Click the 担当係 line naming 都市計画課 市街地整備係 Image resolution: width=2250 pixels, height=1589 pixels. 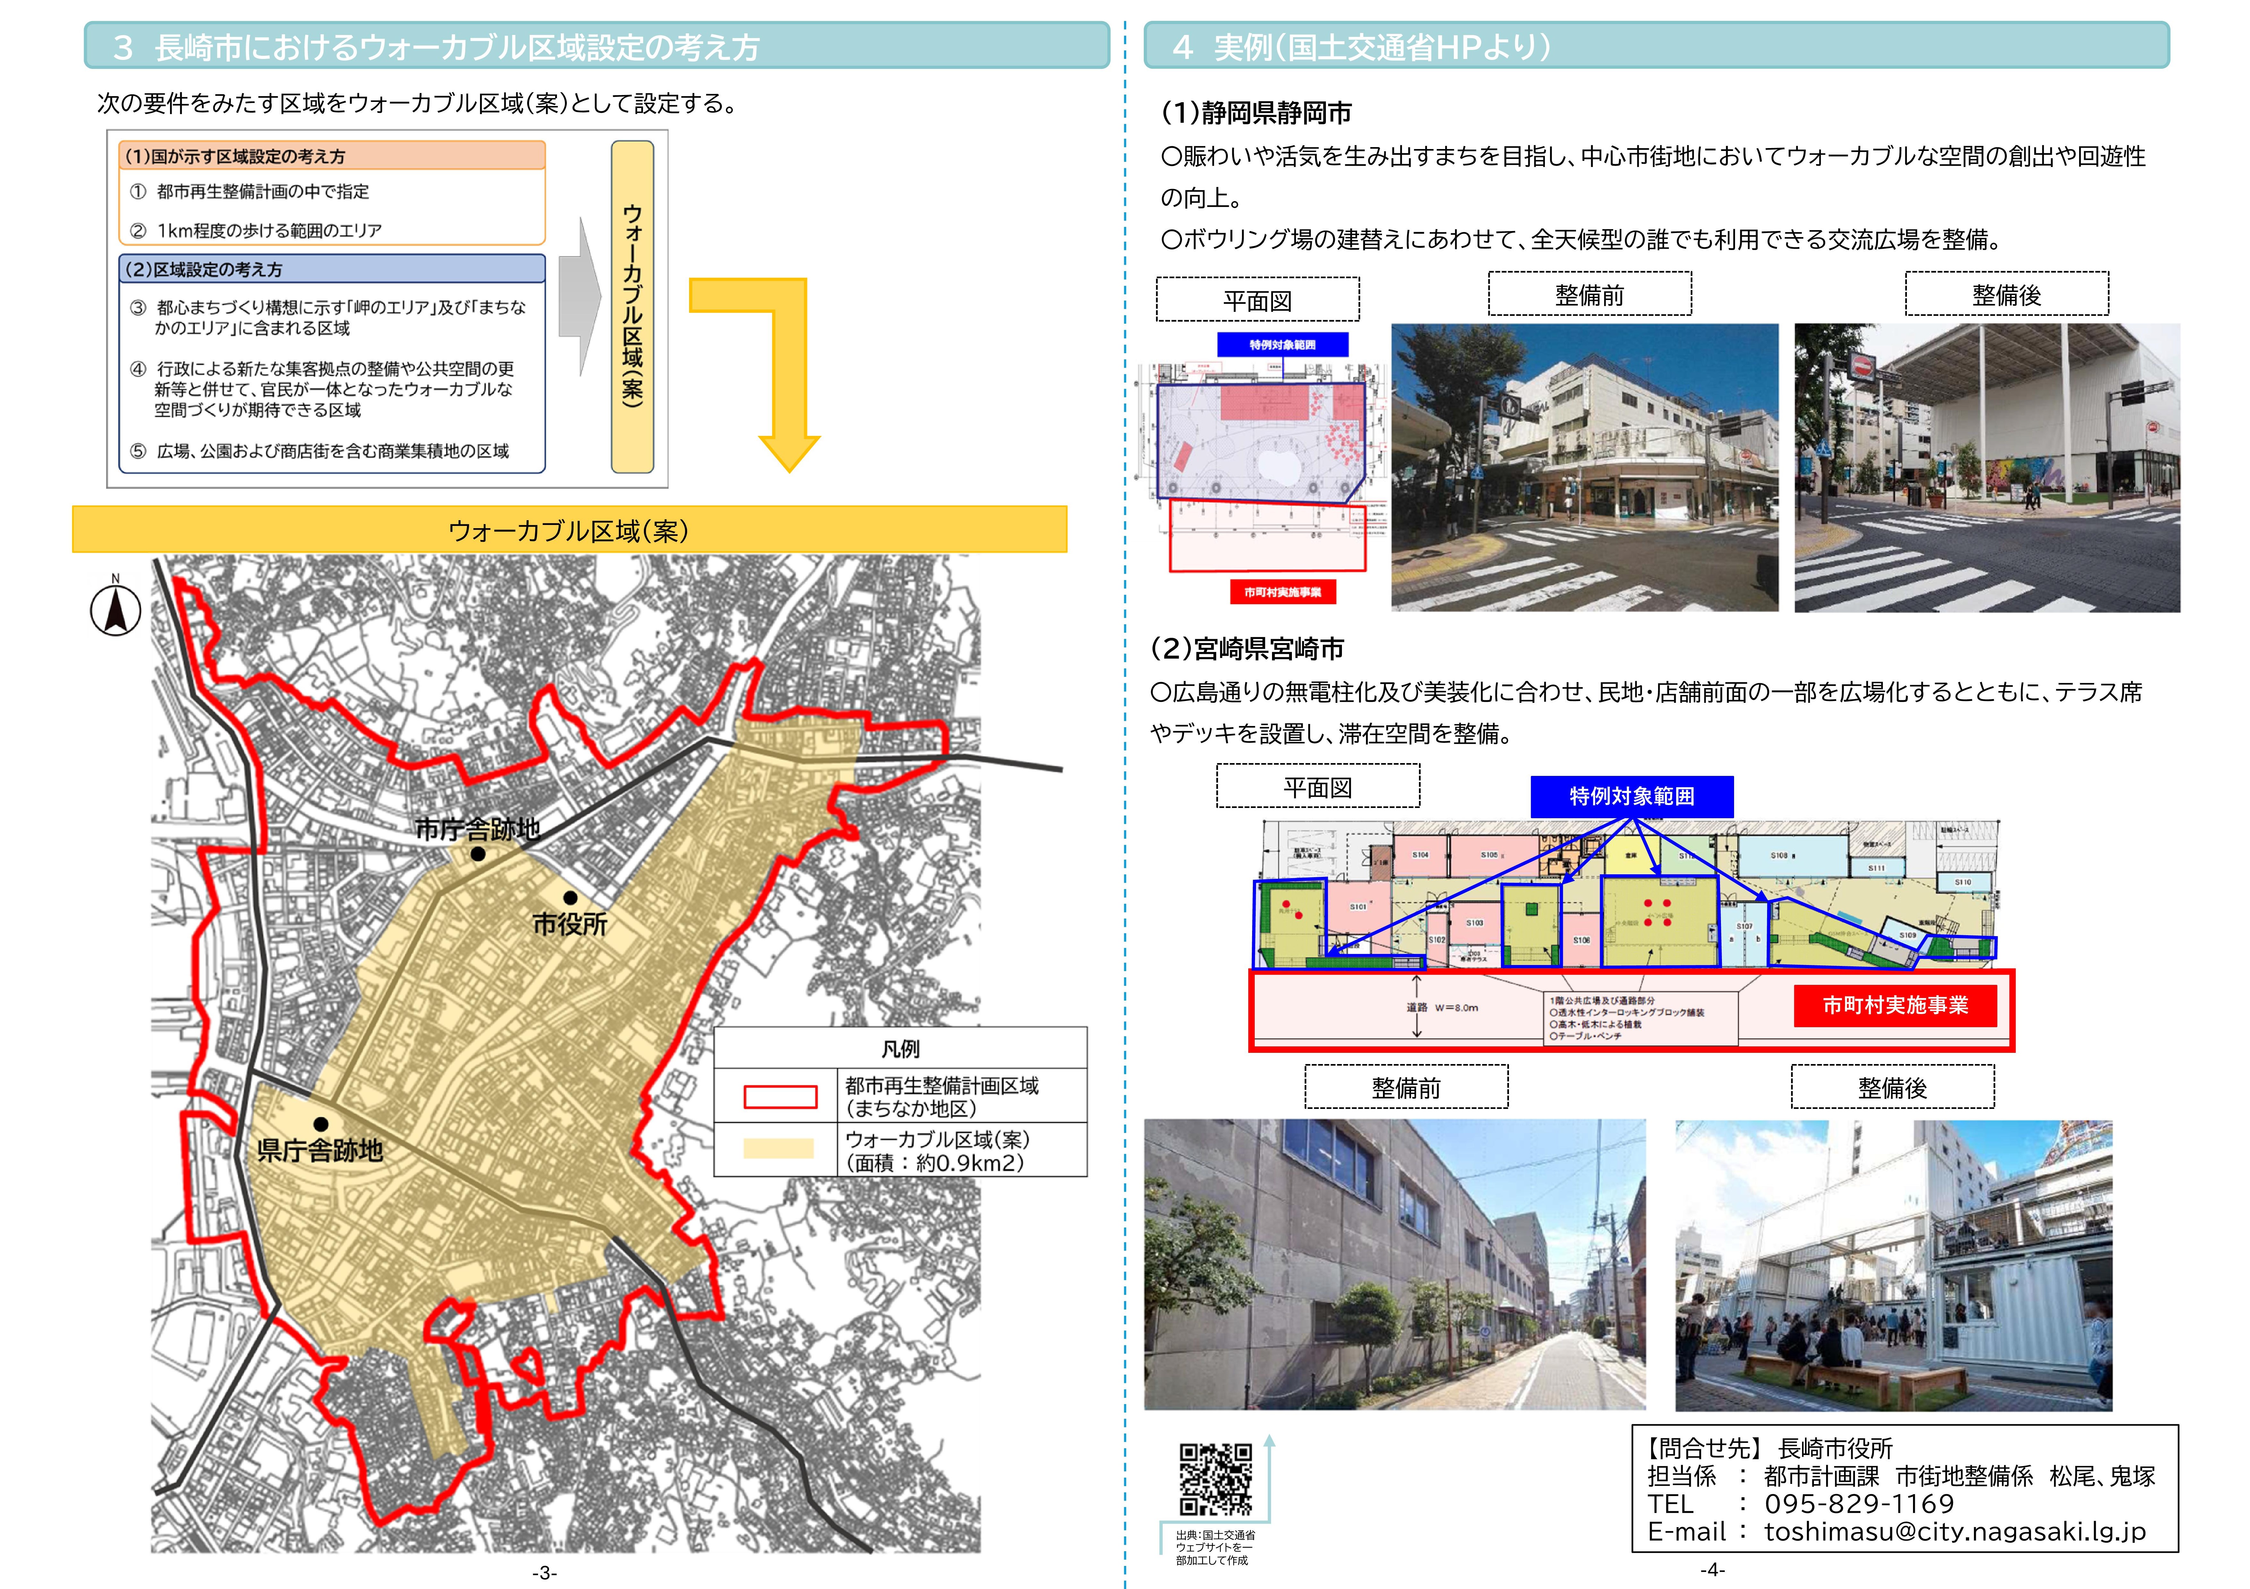[1901, 1476]
